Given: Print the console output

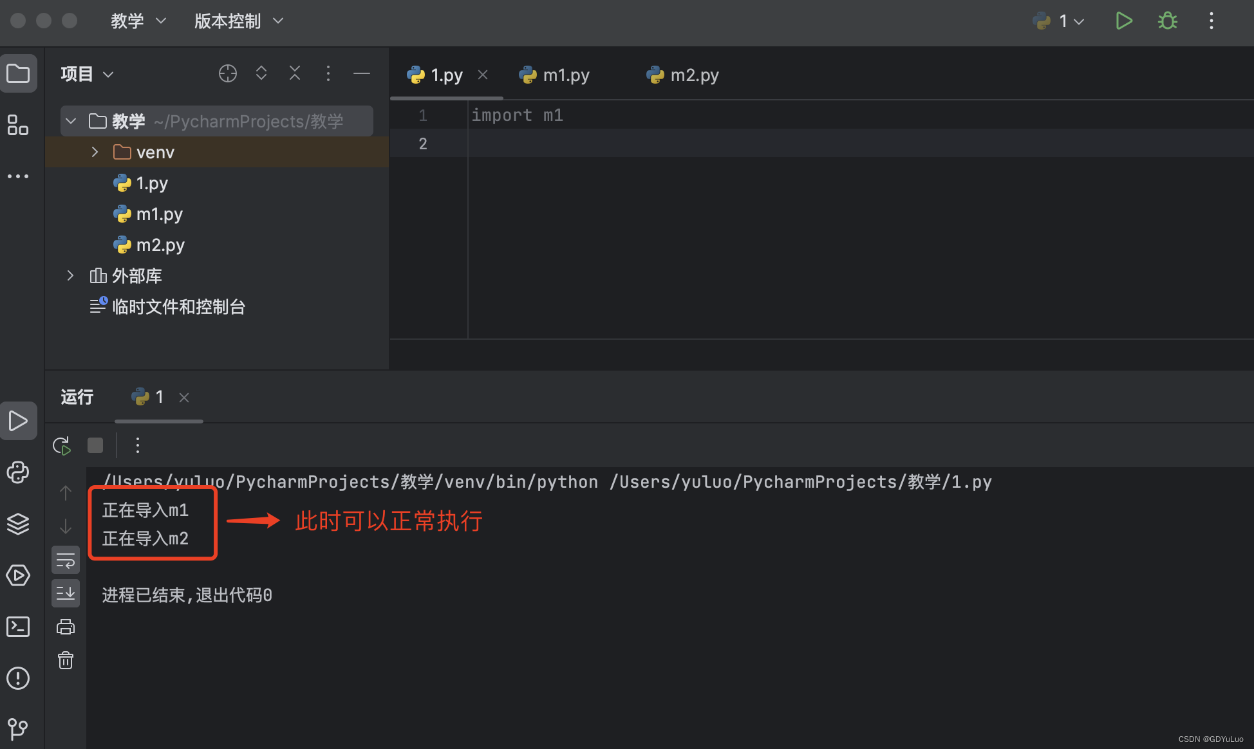Looking at the screenshot, I should click(66, 627).
